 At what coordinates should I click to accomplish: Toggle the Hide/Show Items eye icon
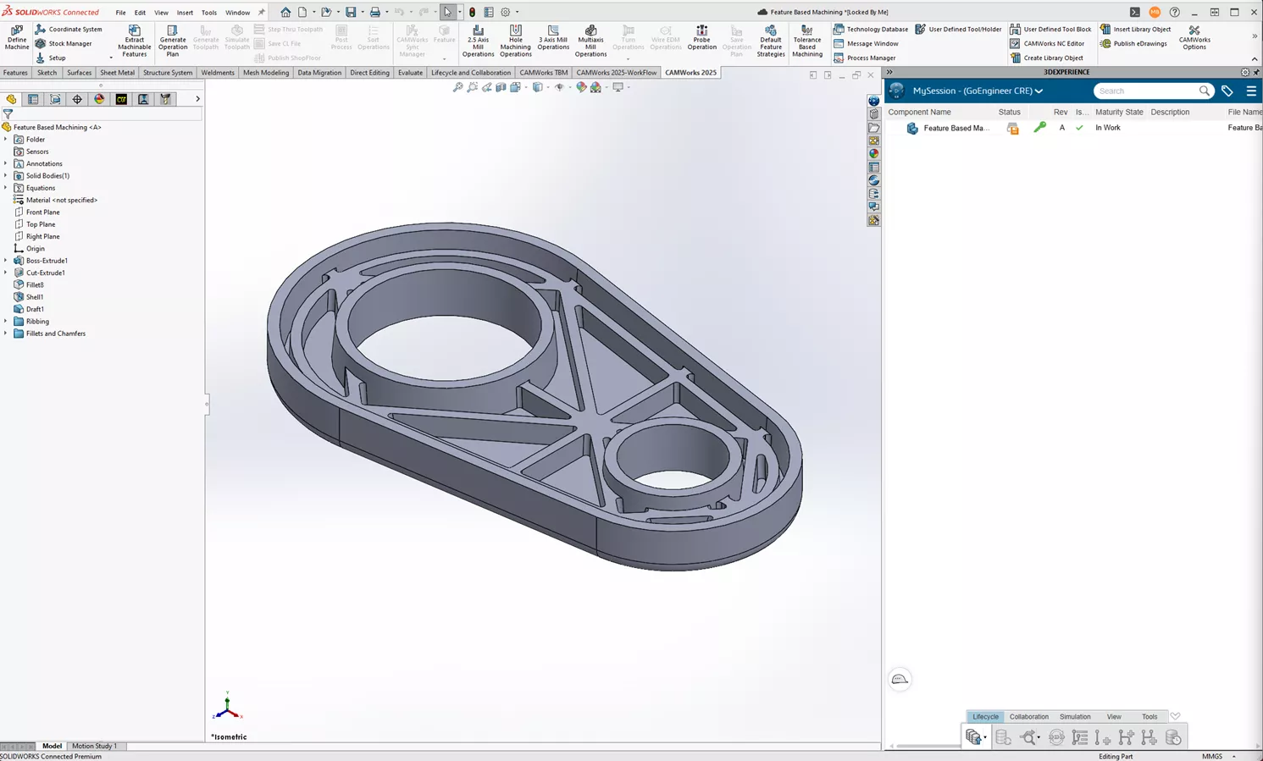point(558,87)
